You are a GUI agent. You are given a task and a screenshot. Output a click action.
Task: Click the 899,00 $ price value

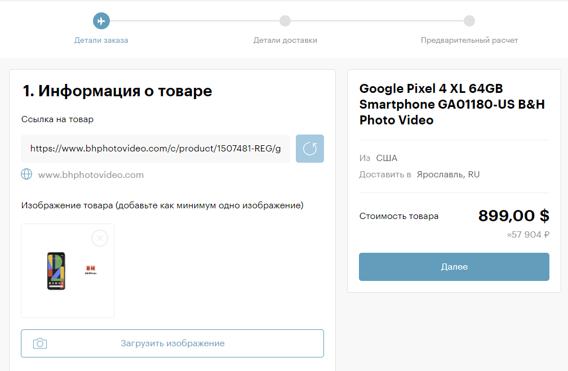tap(514, 216)
